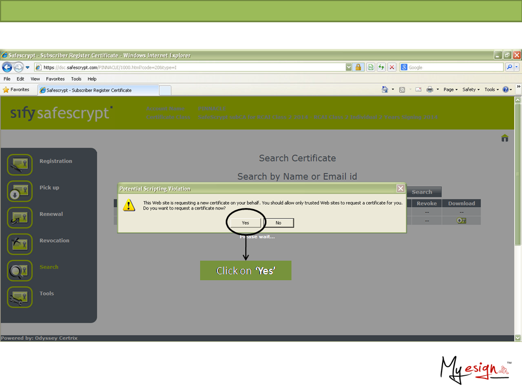This screenshot has height=391, width=522.
Task: Select the Safescrypt Subscriber Register Certificate tab
Action: 89,90
